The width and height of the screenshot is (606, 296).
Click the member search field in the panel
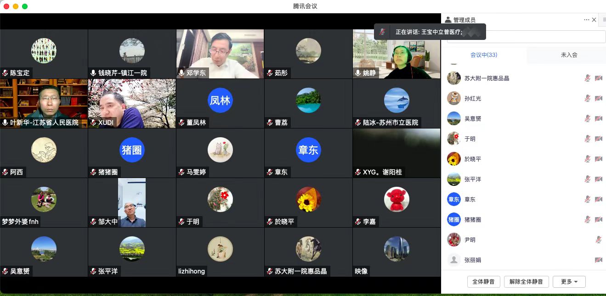pos(527,37)
